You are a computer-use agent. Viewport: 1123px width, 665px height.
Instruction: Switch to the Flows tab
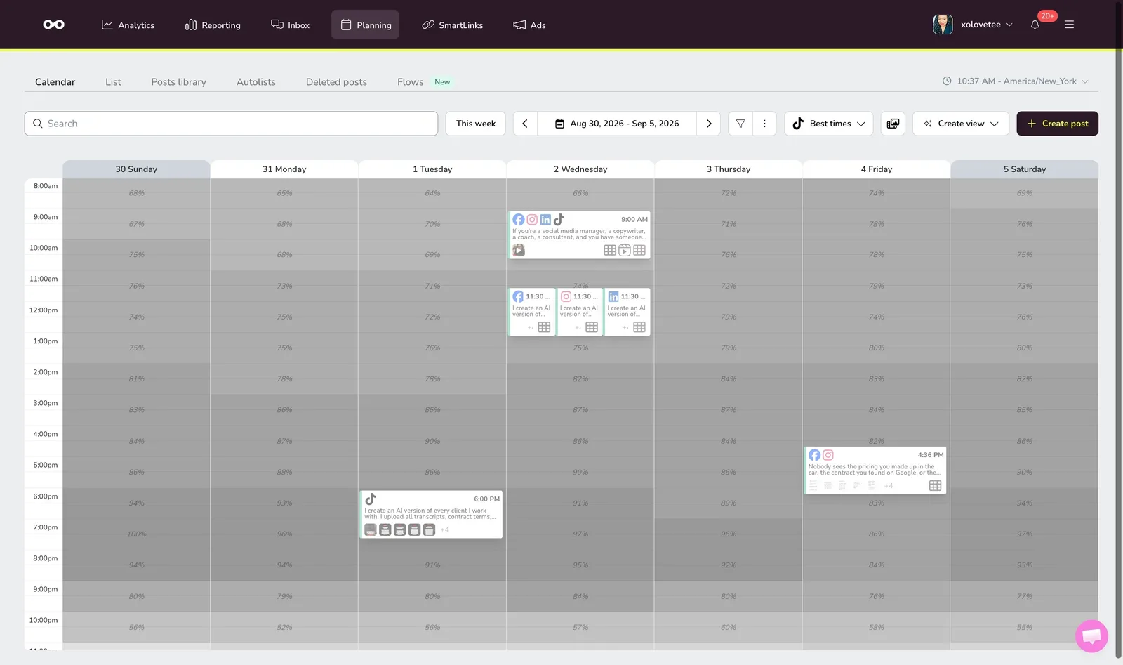(x=411, y=82)
